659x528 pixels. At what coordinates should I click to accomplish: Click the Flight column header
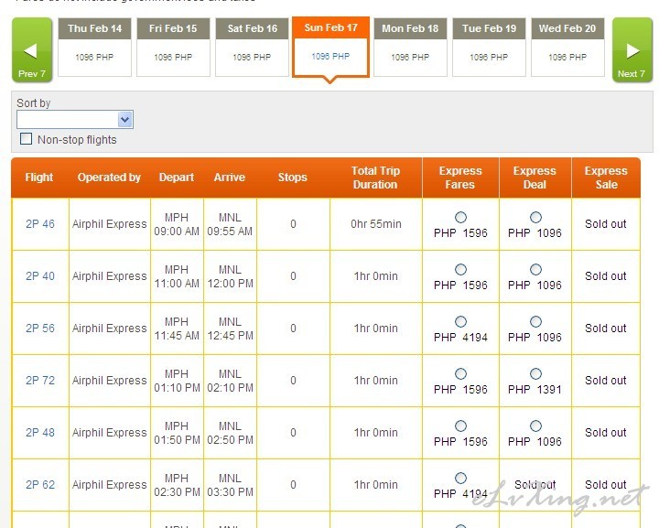(39, 178)
